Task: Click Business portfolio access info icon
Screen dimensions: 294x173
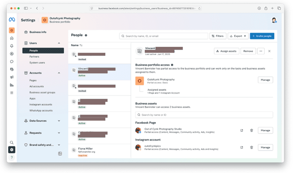Action: point(172,65)
